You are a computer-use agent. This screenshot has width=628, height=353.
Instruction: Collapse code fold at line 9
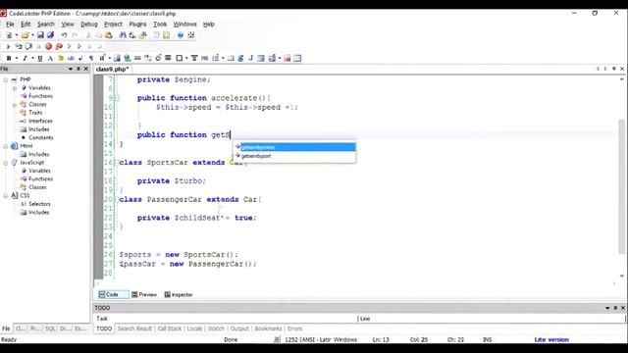(x=118, y=98)
